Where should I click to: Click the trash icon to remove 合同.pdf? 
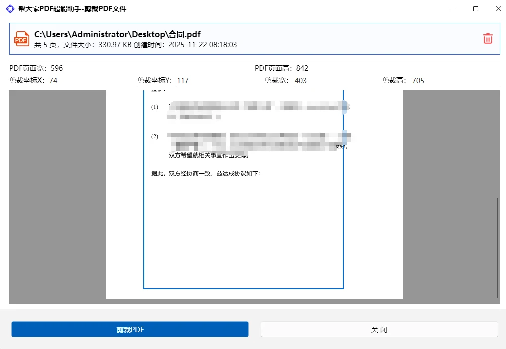(487, 38)
